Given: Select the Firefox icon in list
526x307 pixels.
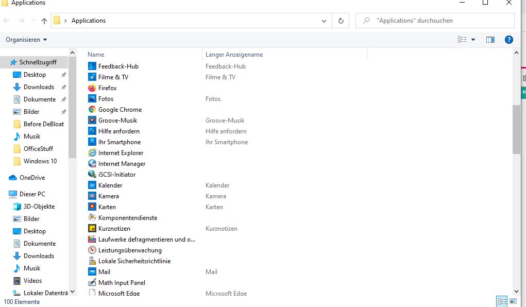Looking at the screenshot, I should (92, 88).
